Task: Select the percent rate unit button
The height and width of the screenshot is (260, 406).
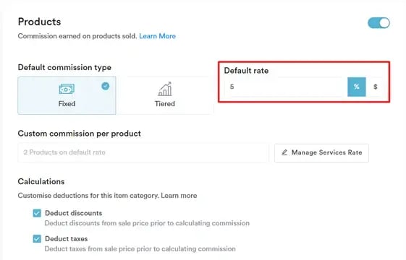Action: tap(357, 87)
